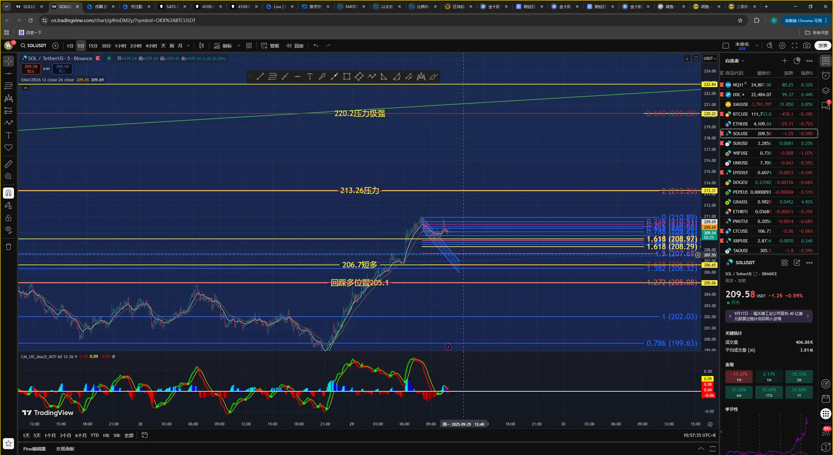Toggle lock all drawings icon

tap(8, 218)
